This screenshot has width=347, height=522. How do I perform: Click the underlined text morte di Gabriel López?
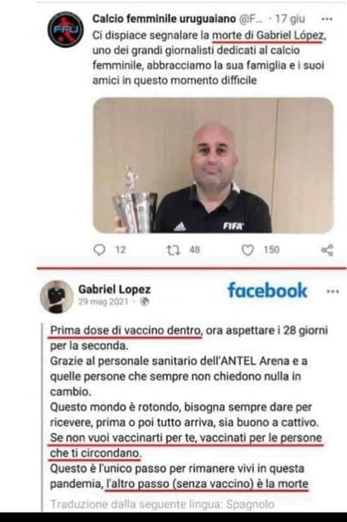click(x=268, y=35)
